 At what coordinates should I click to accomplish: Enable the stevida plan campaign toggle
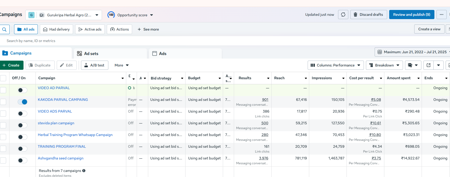(22, 125)
